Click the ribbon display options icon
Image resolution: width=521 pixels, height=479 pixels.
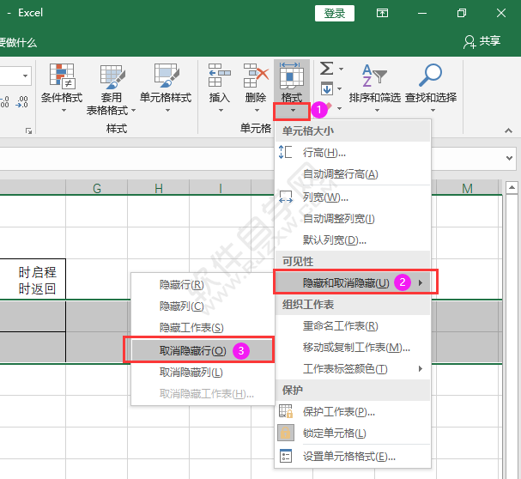click(382, 13)
